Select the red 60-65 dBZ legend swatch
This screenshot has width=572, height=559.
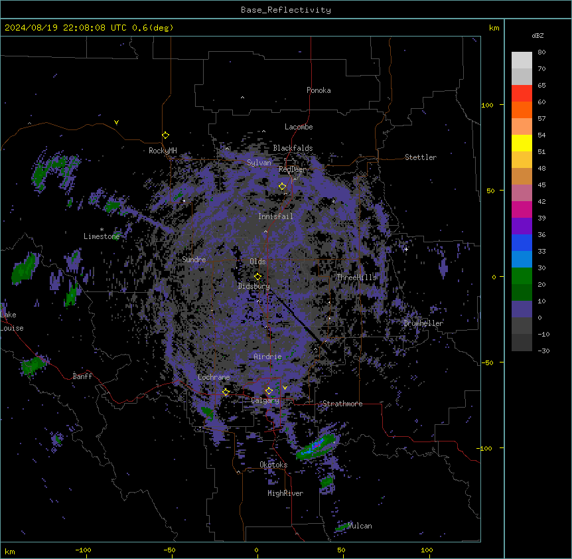[522, 93]
